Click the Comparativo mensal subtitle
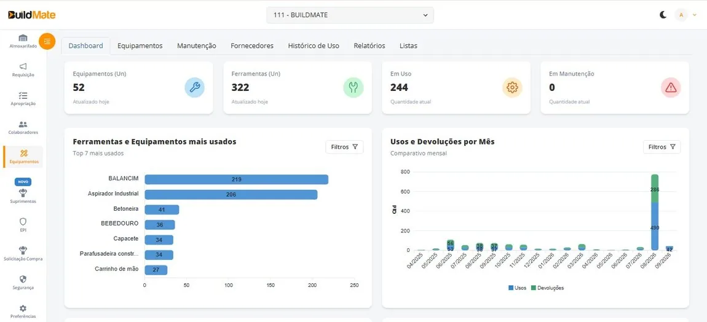Viewport: 707px width, 322px height. tap(419, 154)
